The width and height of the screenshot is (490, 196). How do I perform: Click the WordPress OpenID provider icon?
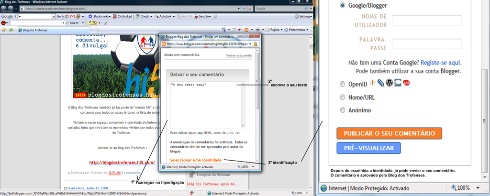pyautogui.click(x=390, y=83)
